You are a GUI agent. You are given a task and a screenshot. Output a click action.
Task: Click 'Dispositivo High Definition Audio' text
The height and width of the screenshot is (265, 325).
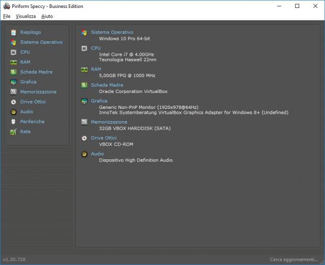click(136, 160)
